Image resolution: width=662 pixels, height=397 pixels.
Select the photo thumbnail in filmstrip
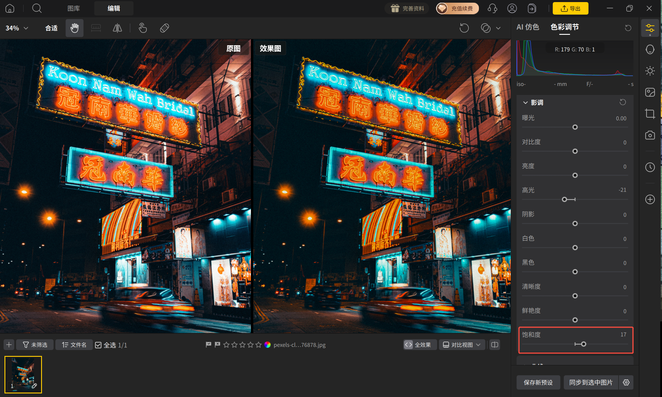pyautogui.click(x=23, y=375)
